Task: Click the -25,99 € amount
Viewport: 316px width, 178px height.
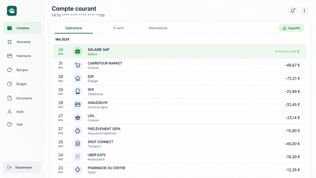Action: tap(292, 91)
